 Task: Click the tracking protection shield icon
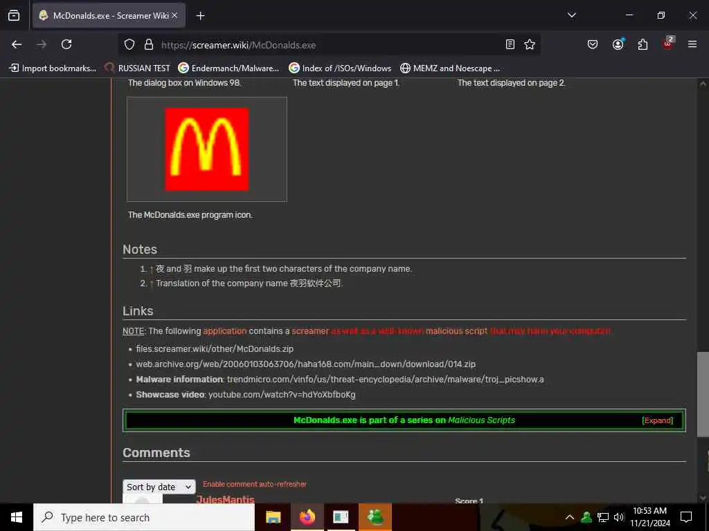(x=129, y=45)
